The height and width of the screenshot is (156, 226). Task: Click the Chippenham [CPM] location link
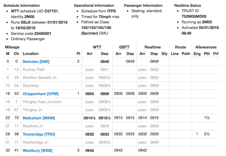point(40,94)
